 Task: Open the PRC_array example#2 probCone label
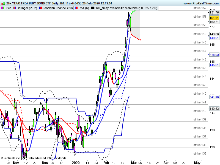click(x=126, y=8)
